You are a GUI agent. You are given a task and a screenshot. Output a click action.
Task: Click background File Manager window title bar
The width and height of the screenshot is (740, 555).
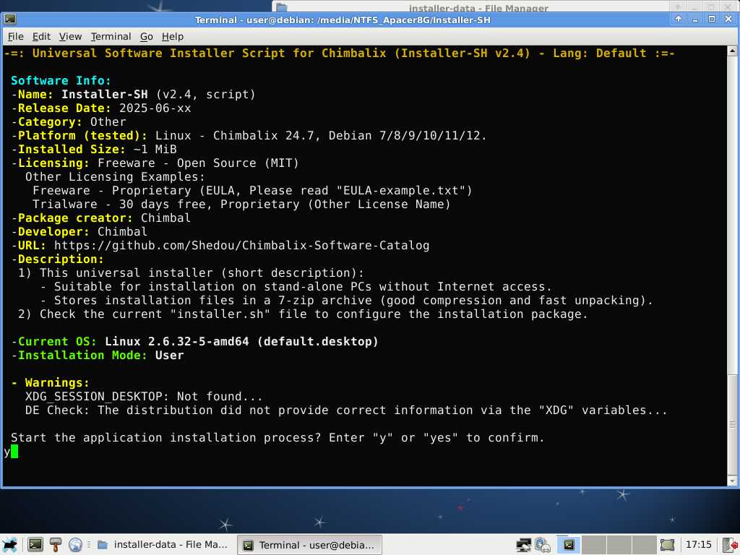[x=478, y=7]
